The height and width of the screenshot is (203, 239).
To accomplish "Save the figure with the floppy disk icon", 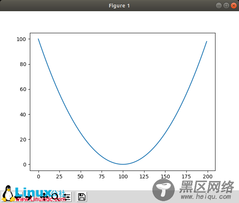I will click(x=82, y=197).
